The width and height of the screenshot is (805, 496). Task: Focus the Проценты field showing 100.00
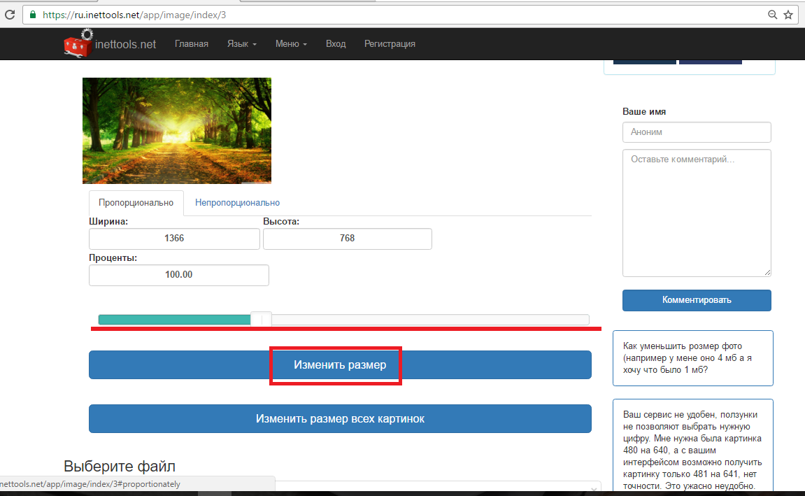pyautogui.click(x=178, y=275)
